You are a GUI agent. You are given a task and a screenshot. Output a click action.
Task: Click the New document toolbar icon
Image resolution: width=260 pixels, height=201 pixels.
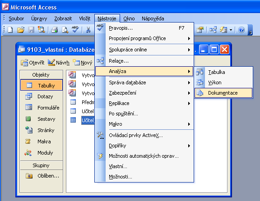point(10,30)
